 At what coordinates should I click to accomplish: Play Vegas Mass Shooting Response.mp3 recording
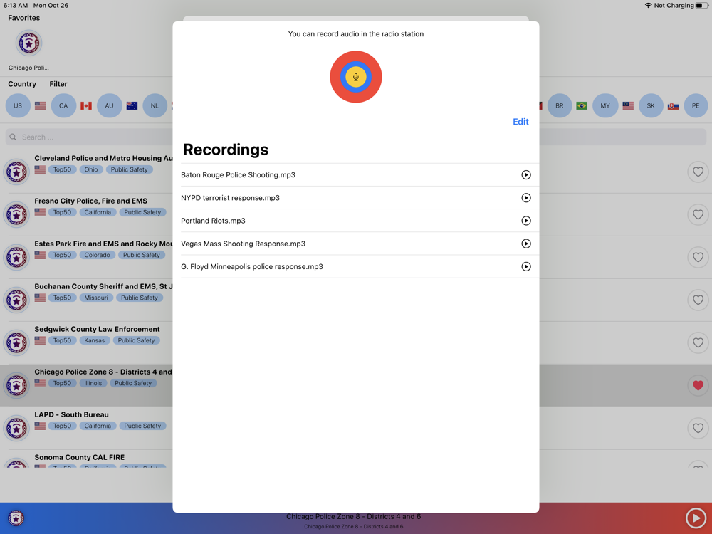[526, 244]
